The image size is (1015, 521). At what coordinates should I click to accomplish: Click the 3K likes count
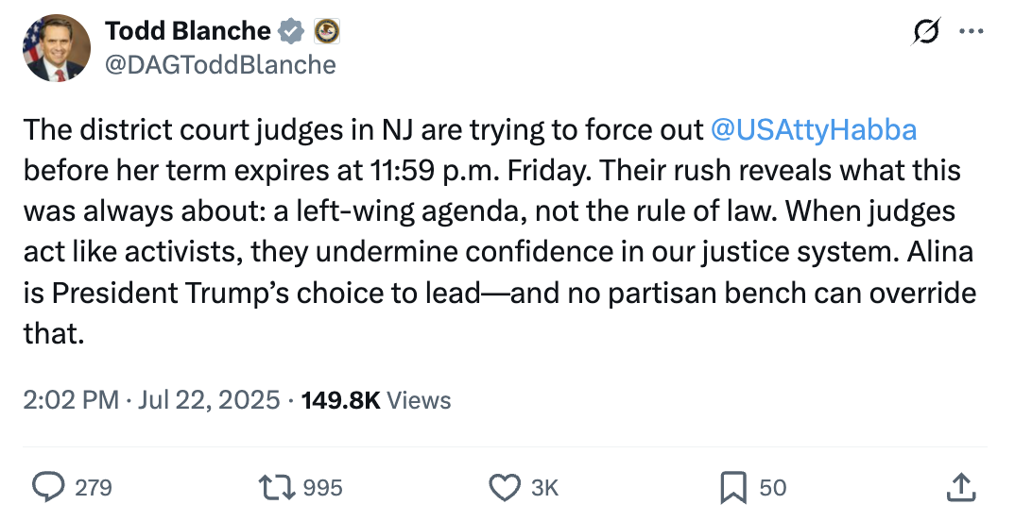tap(545, 488)
